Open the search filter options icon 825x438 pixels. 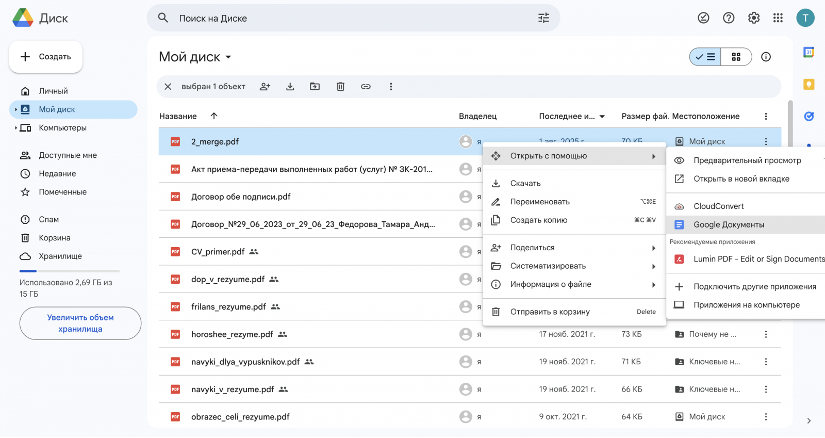tap(543, 18)
